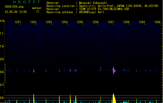
Task: Click the 0.6 kHz frequency label
Action: click(x=2, y=98)
